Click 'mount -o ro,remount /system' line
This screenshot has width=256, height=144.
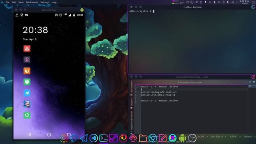[x=160, y=100]
